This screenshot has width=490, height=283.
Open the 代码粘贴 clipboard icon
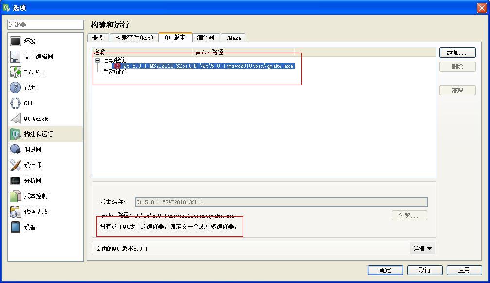pos(16,212)
